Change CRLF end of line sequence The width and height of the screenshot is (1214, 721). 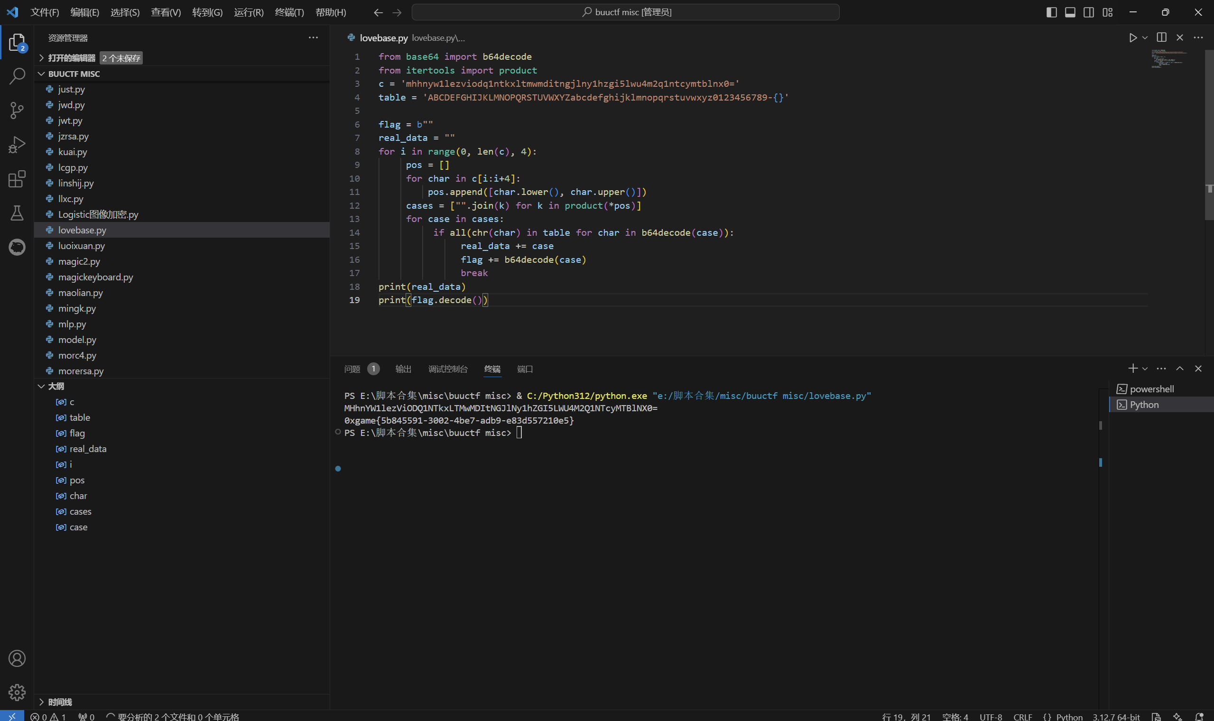(1023, 717)
